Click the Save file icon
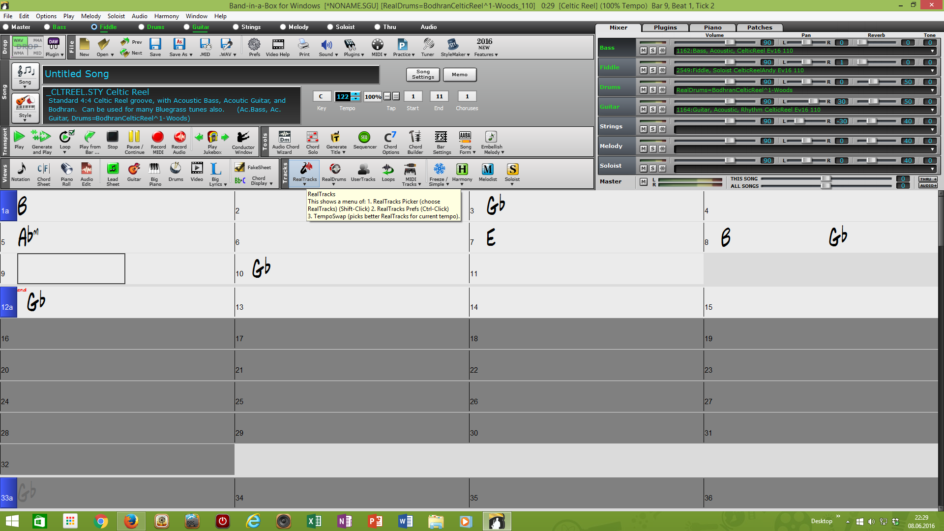The height and width of the screenshot is (531, 944). pyautogui.click(x=155, y=47)
